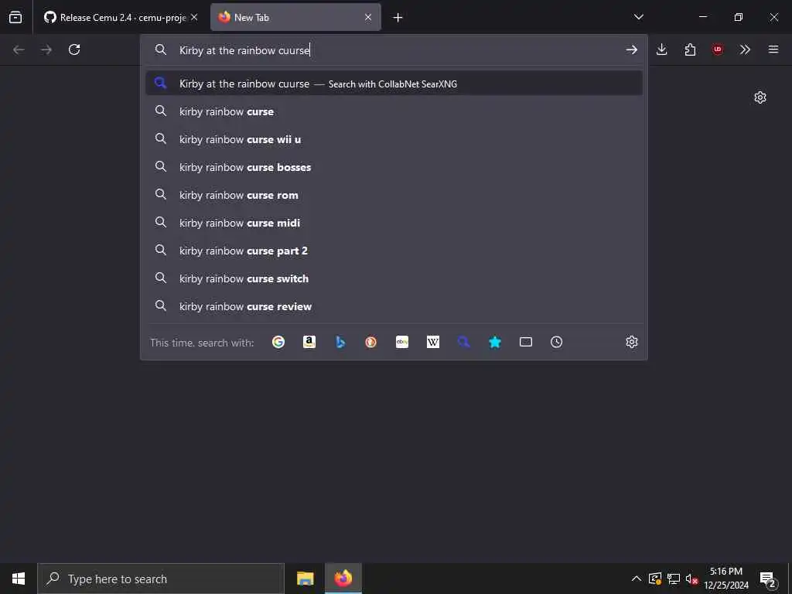Search this time with eBay
The image size is (792, 594).
pyautogui.click(x=402, y=342)
